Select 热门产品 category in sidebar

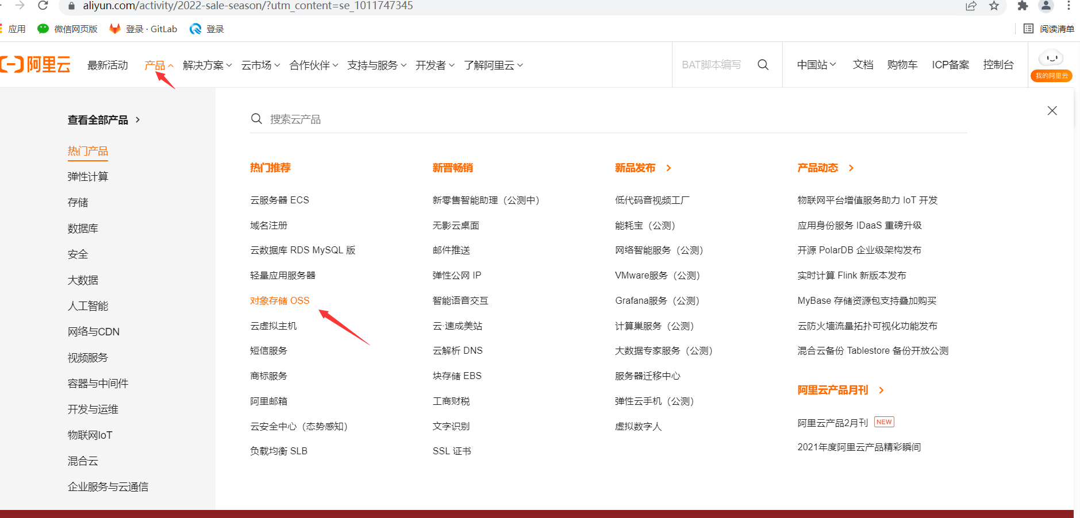click(x=88, y=151)
